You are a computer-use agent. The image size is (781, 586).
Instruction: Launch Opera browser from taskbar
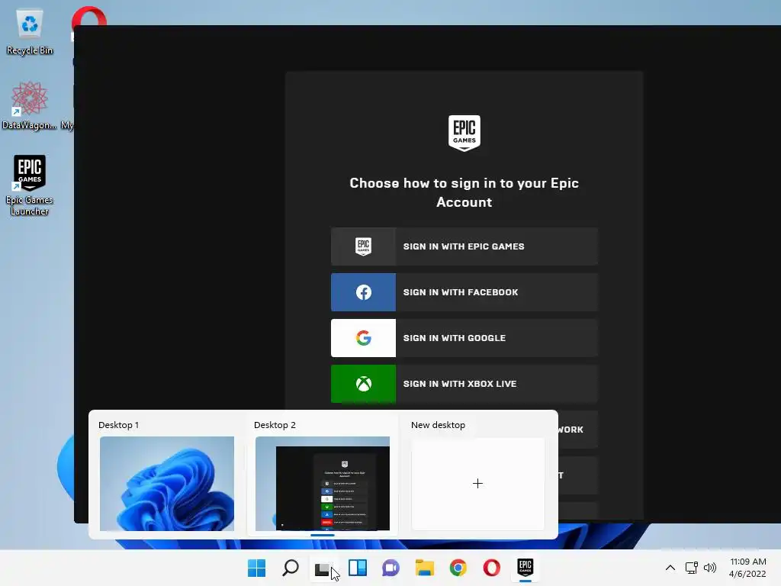click(492, 568)
